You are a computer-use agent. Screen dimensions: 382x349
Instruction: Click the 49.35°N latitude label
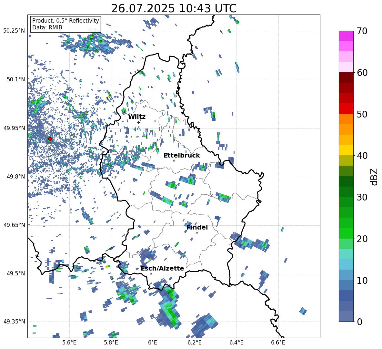(x=14, y=322)
